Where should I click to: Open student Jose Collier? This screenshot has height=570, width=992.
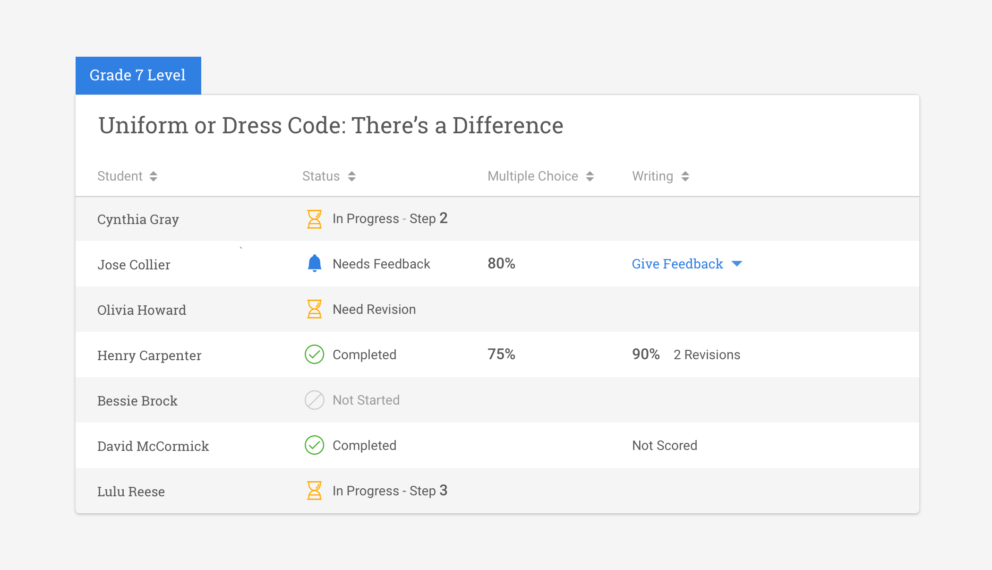click(134, 265)
